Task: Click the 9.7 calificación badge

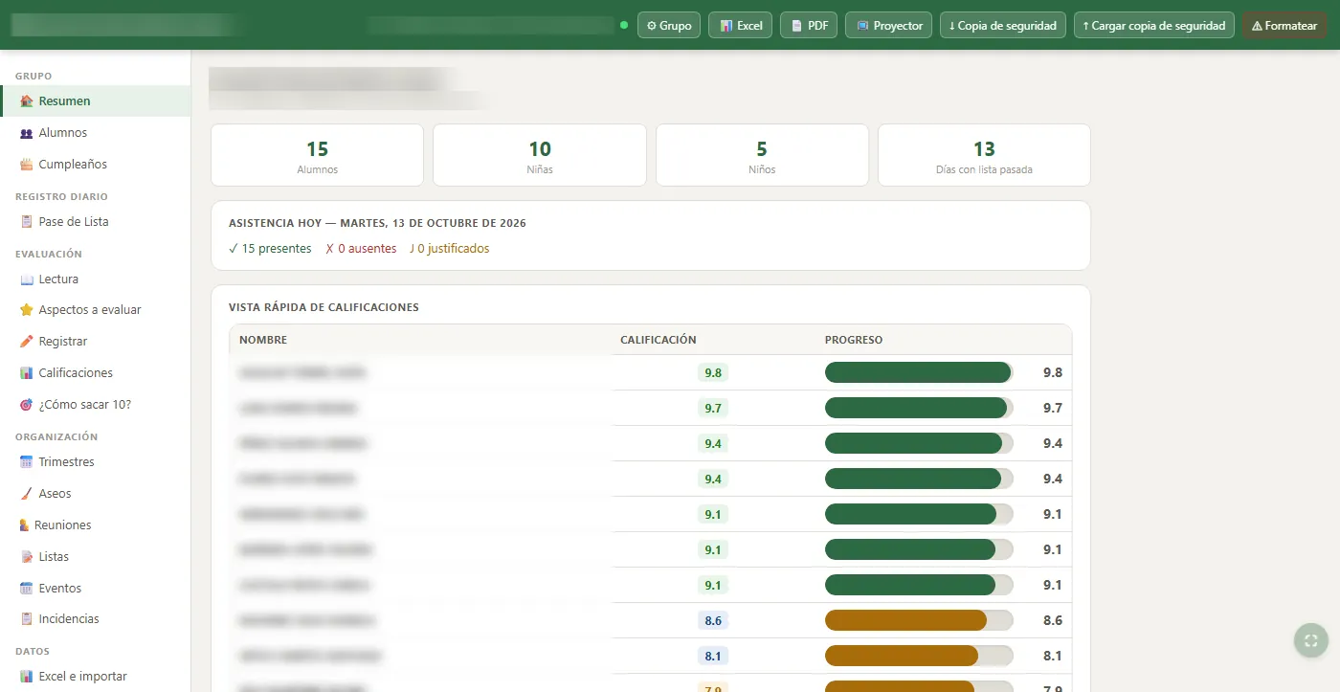Action: pyautogui.click(x=713, y=409)
